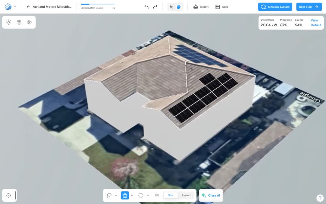Viewport: 326px width, 204px height.
Task: Switch to the System tab
Action: click(x=186, y=195)
